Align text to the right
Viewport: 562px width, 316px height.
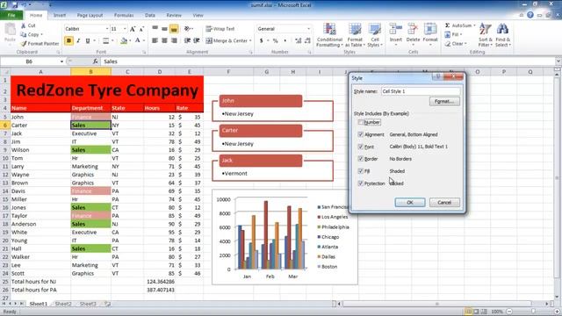[174, 41]
